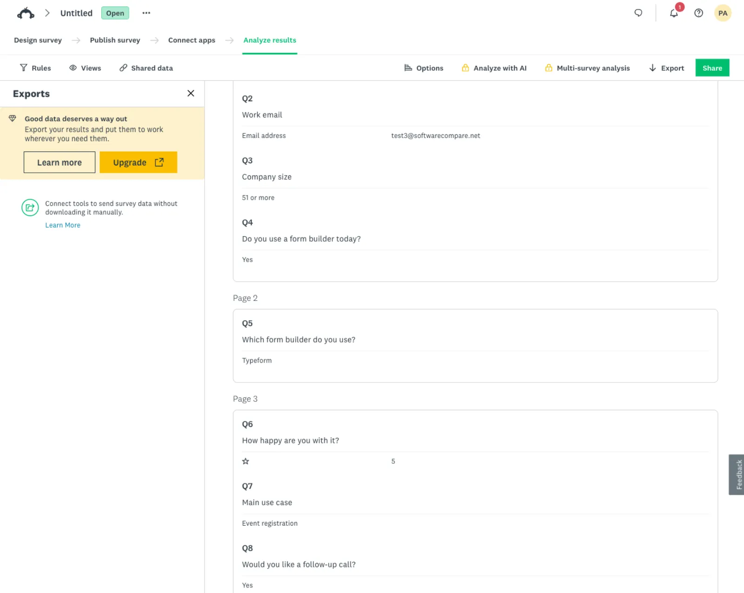Click the star rating icon in Q6

click(x=246, y=461)
